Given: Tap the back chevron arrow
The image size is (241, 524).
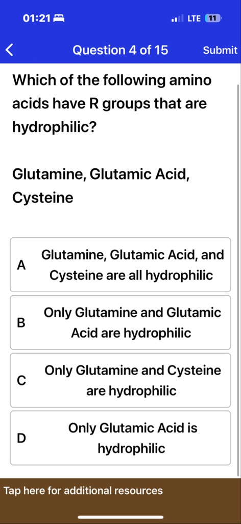Looking at the screenshot, I should (x=9, y=51).
